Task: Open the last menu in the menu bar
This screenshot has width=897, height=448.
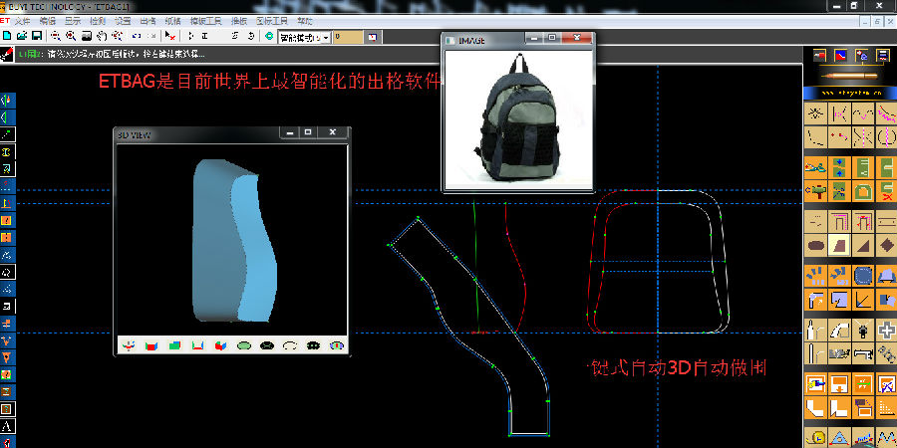Action: [305, 21]
